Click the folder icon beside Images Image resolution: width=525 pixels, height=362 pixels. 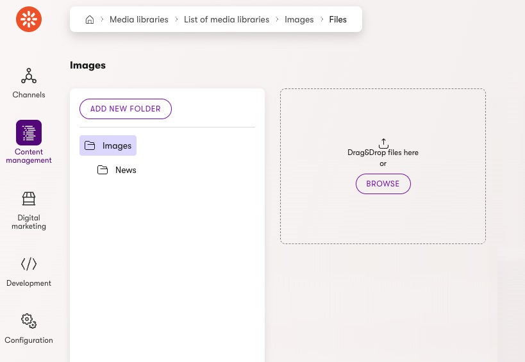90,146
